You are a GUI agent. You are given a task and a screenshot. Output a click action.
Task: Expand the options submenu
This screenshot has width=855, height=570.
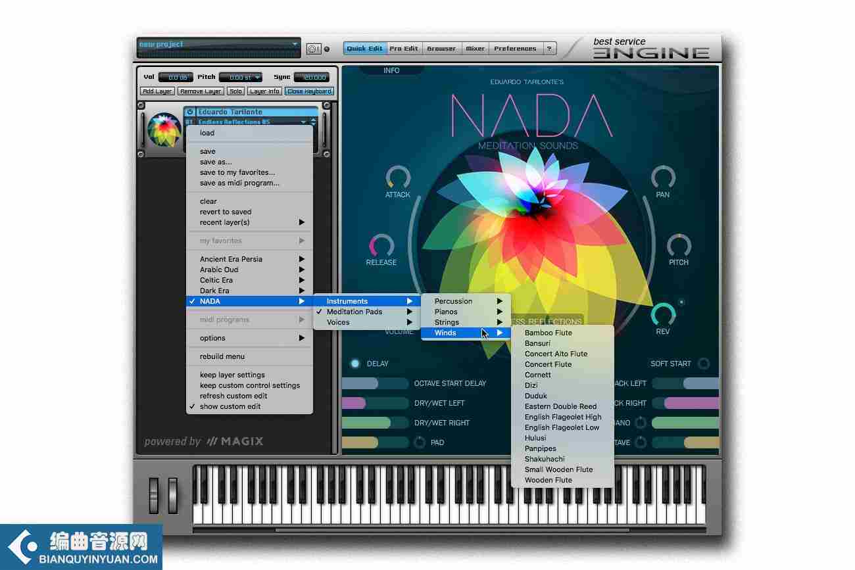(249, 338)
